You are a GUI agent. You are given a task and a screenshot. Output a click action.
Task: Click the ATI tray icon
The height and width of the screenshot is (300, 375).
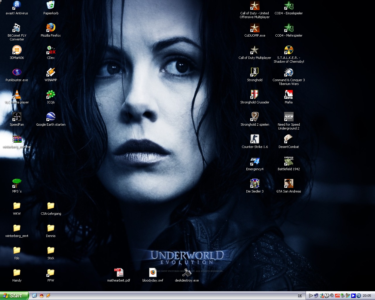337,296
